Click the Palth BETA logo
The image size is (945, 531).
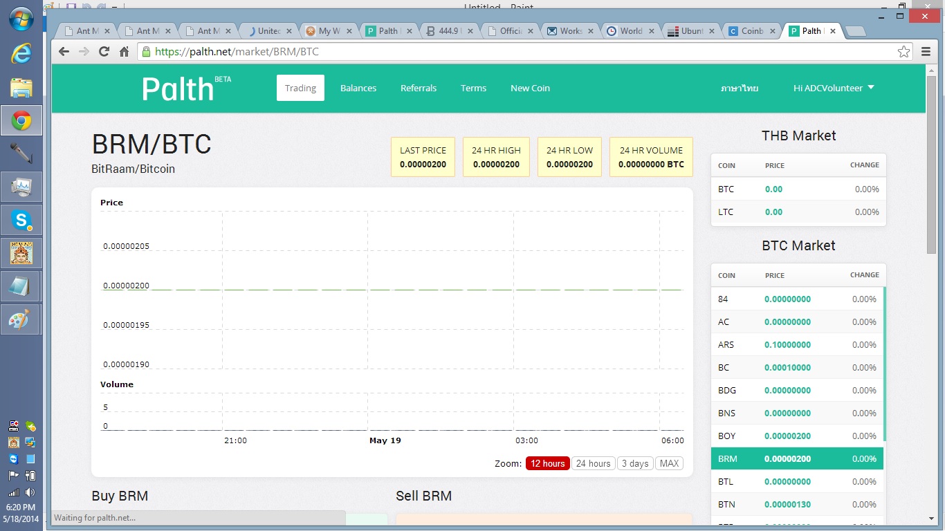(186, 88)
